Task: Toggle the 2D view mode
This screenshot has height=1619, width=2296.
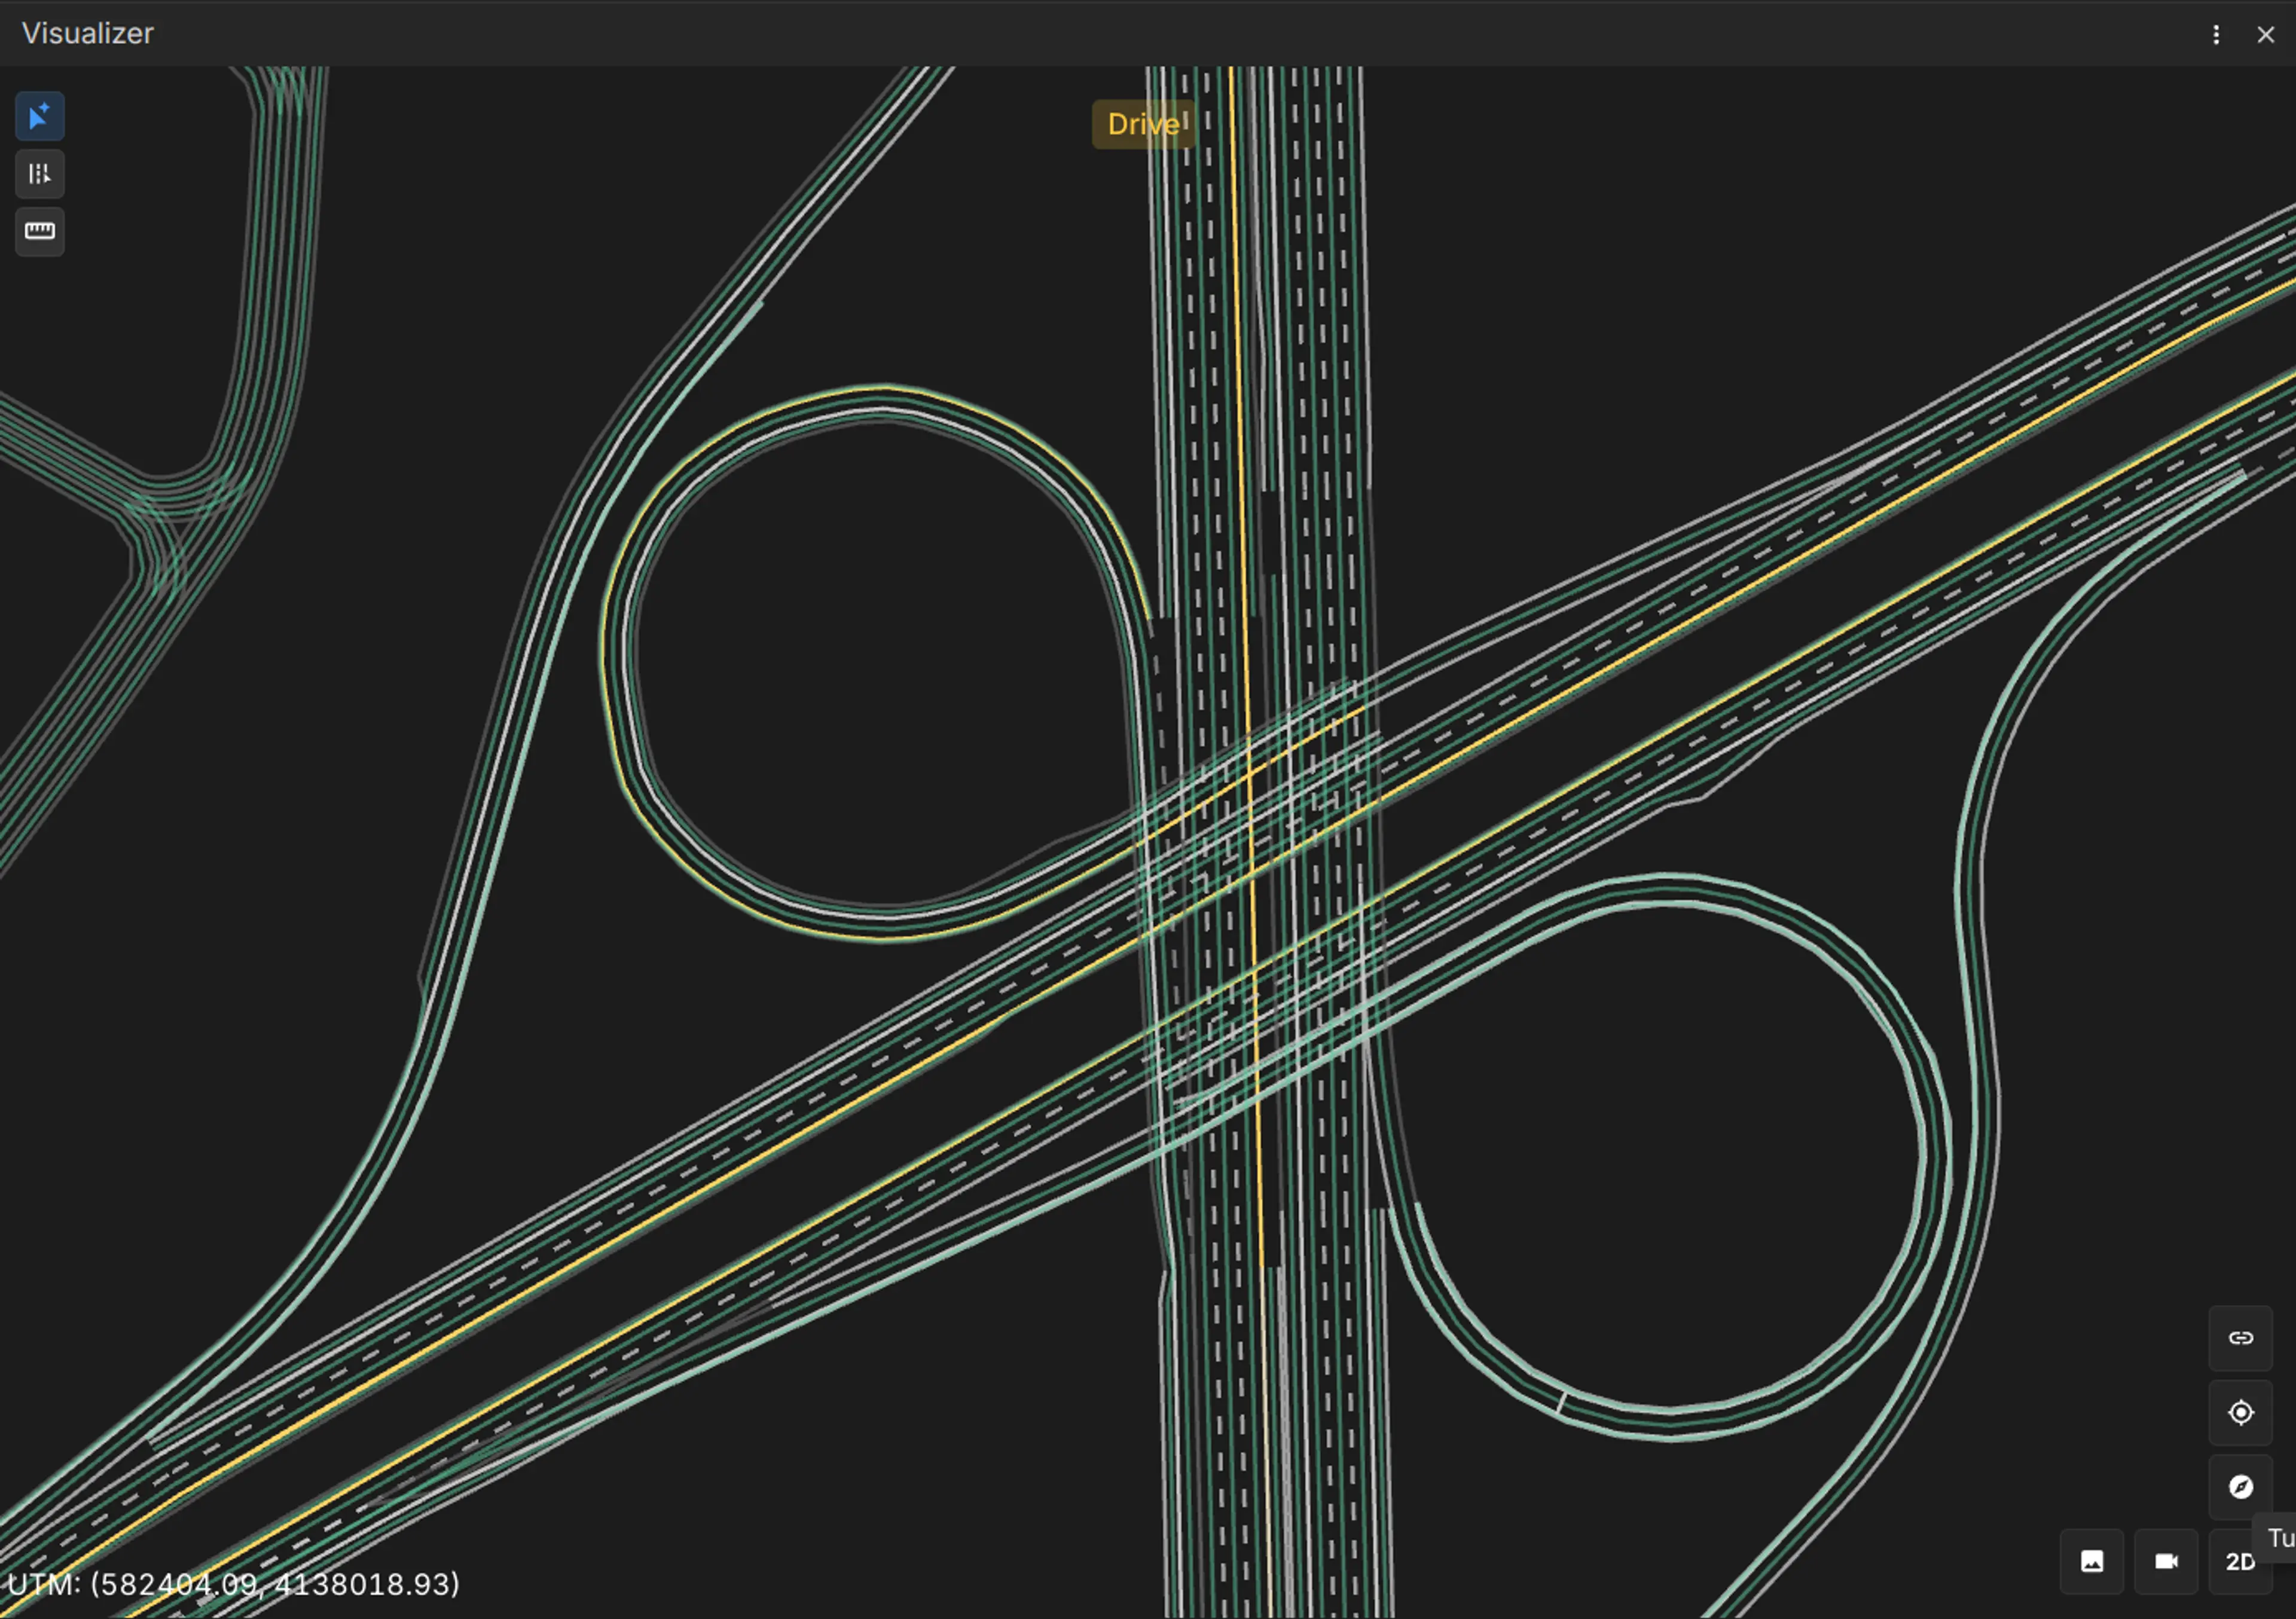Action: coord(2240,1561)
